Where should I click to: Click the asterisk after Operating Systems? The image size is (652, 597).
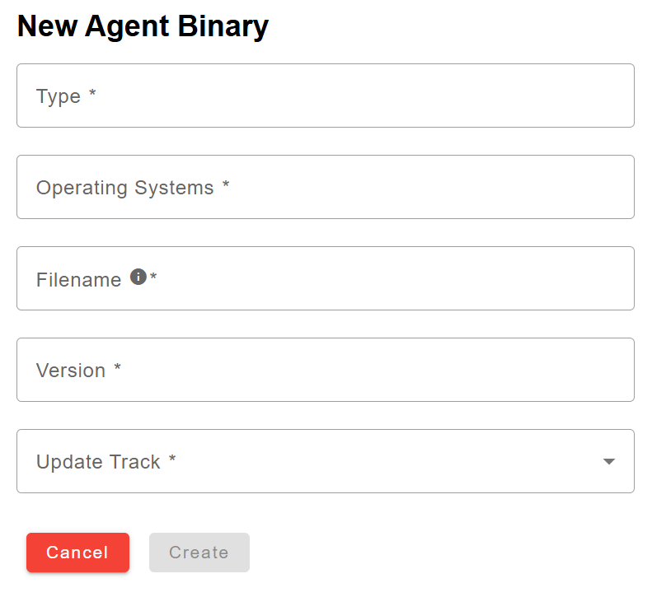[x=226, y=184]
